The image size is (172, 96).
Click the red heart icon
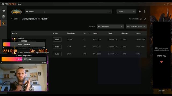point(161,62)
